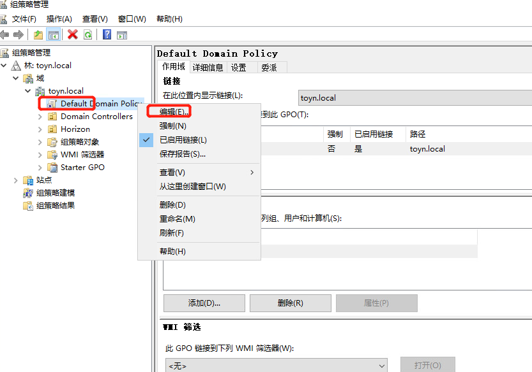Open the 操作(A) menu
Image resolution: width=532 pixels, height=372 pixels.
(59, 19)
